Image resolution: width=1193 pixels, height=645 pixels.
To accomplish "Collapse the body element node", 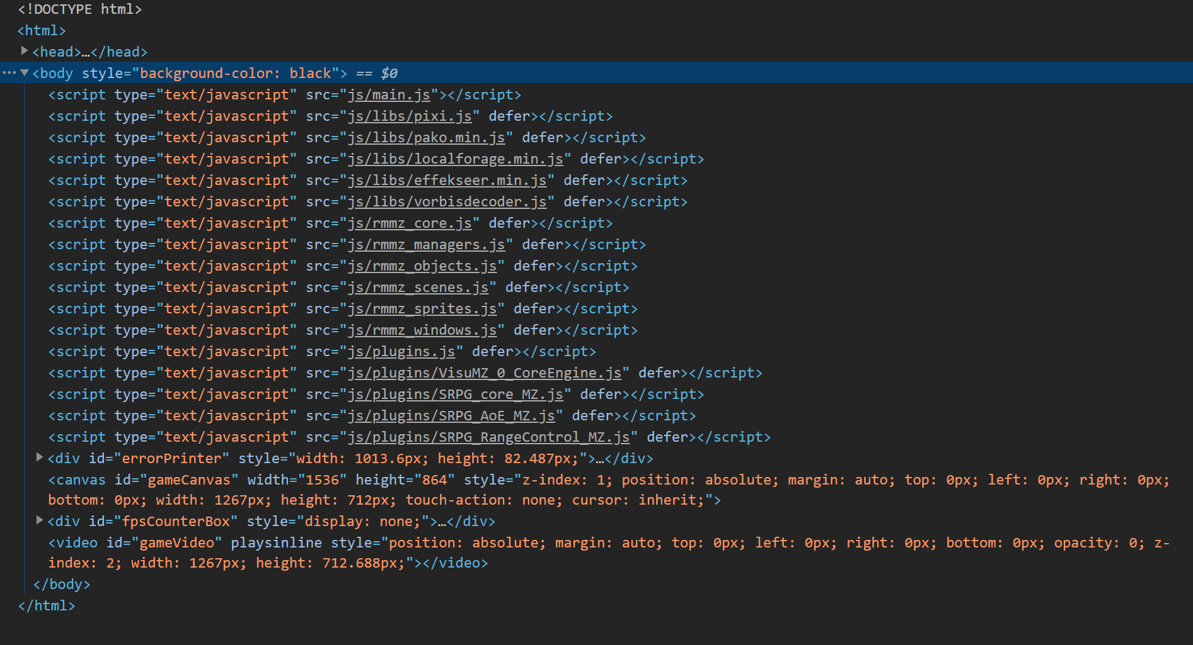I will (x=25, y=72).
